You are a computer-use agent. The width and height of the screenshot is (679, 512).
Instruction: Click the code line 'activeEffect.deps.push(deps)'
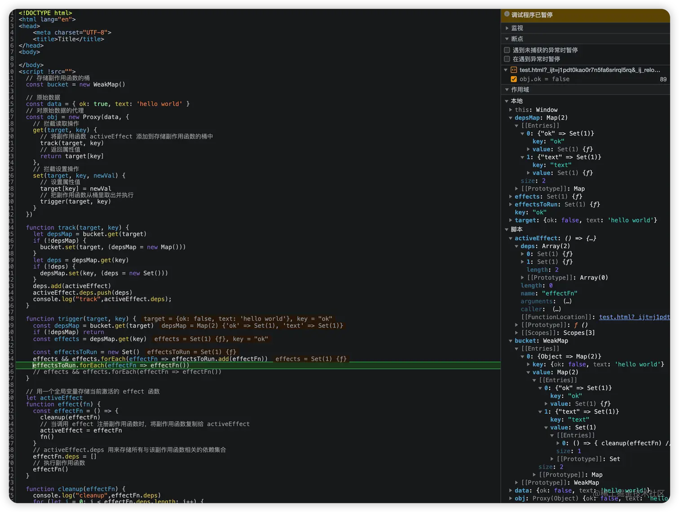pos(82,293)
